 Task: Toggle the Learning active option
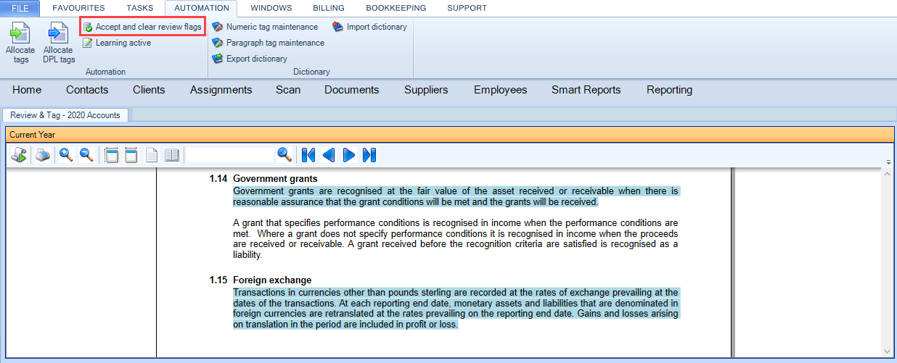(x=117, y=43)
